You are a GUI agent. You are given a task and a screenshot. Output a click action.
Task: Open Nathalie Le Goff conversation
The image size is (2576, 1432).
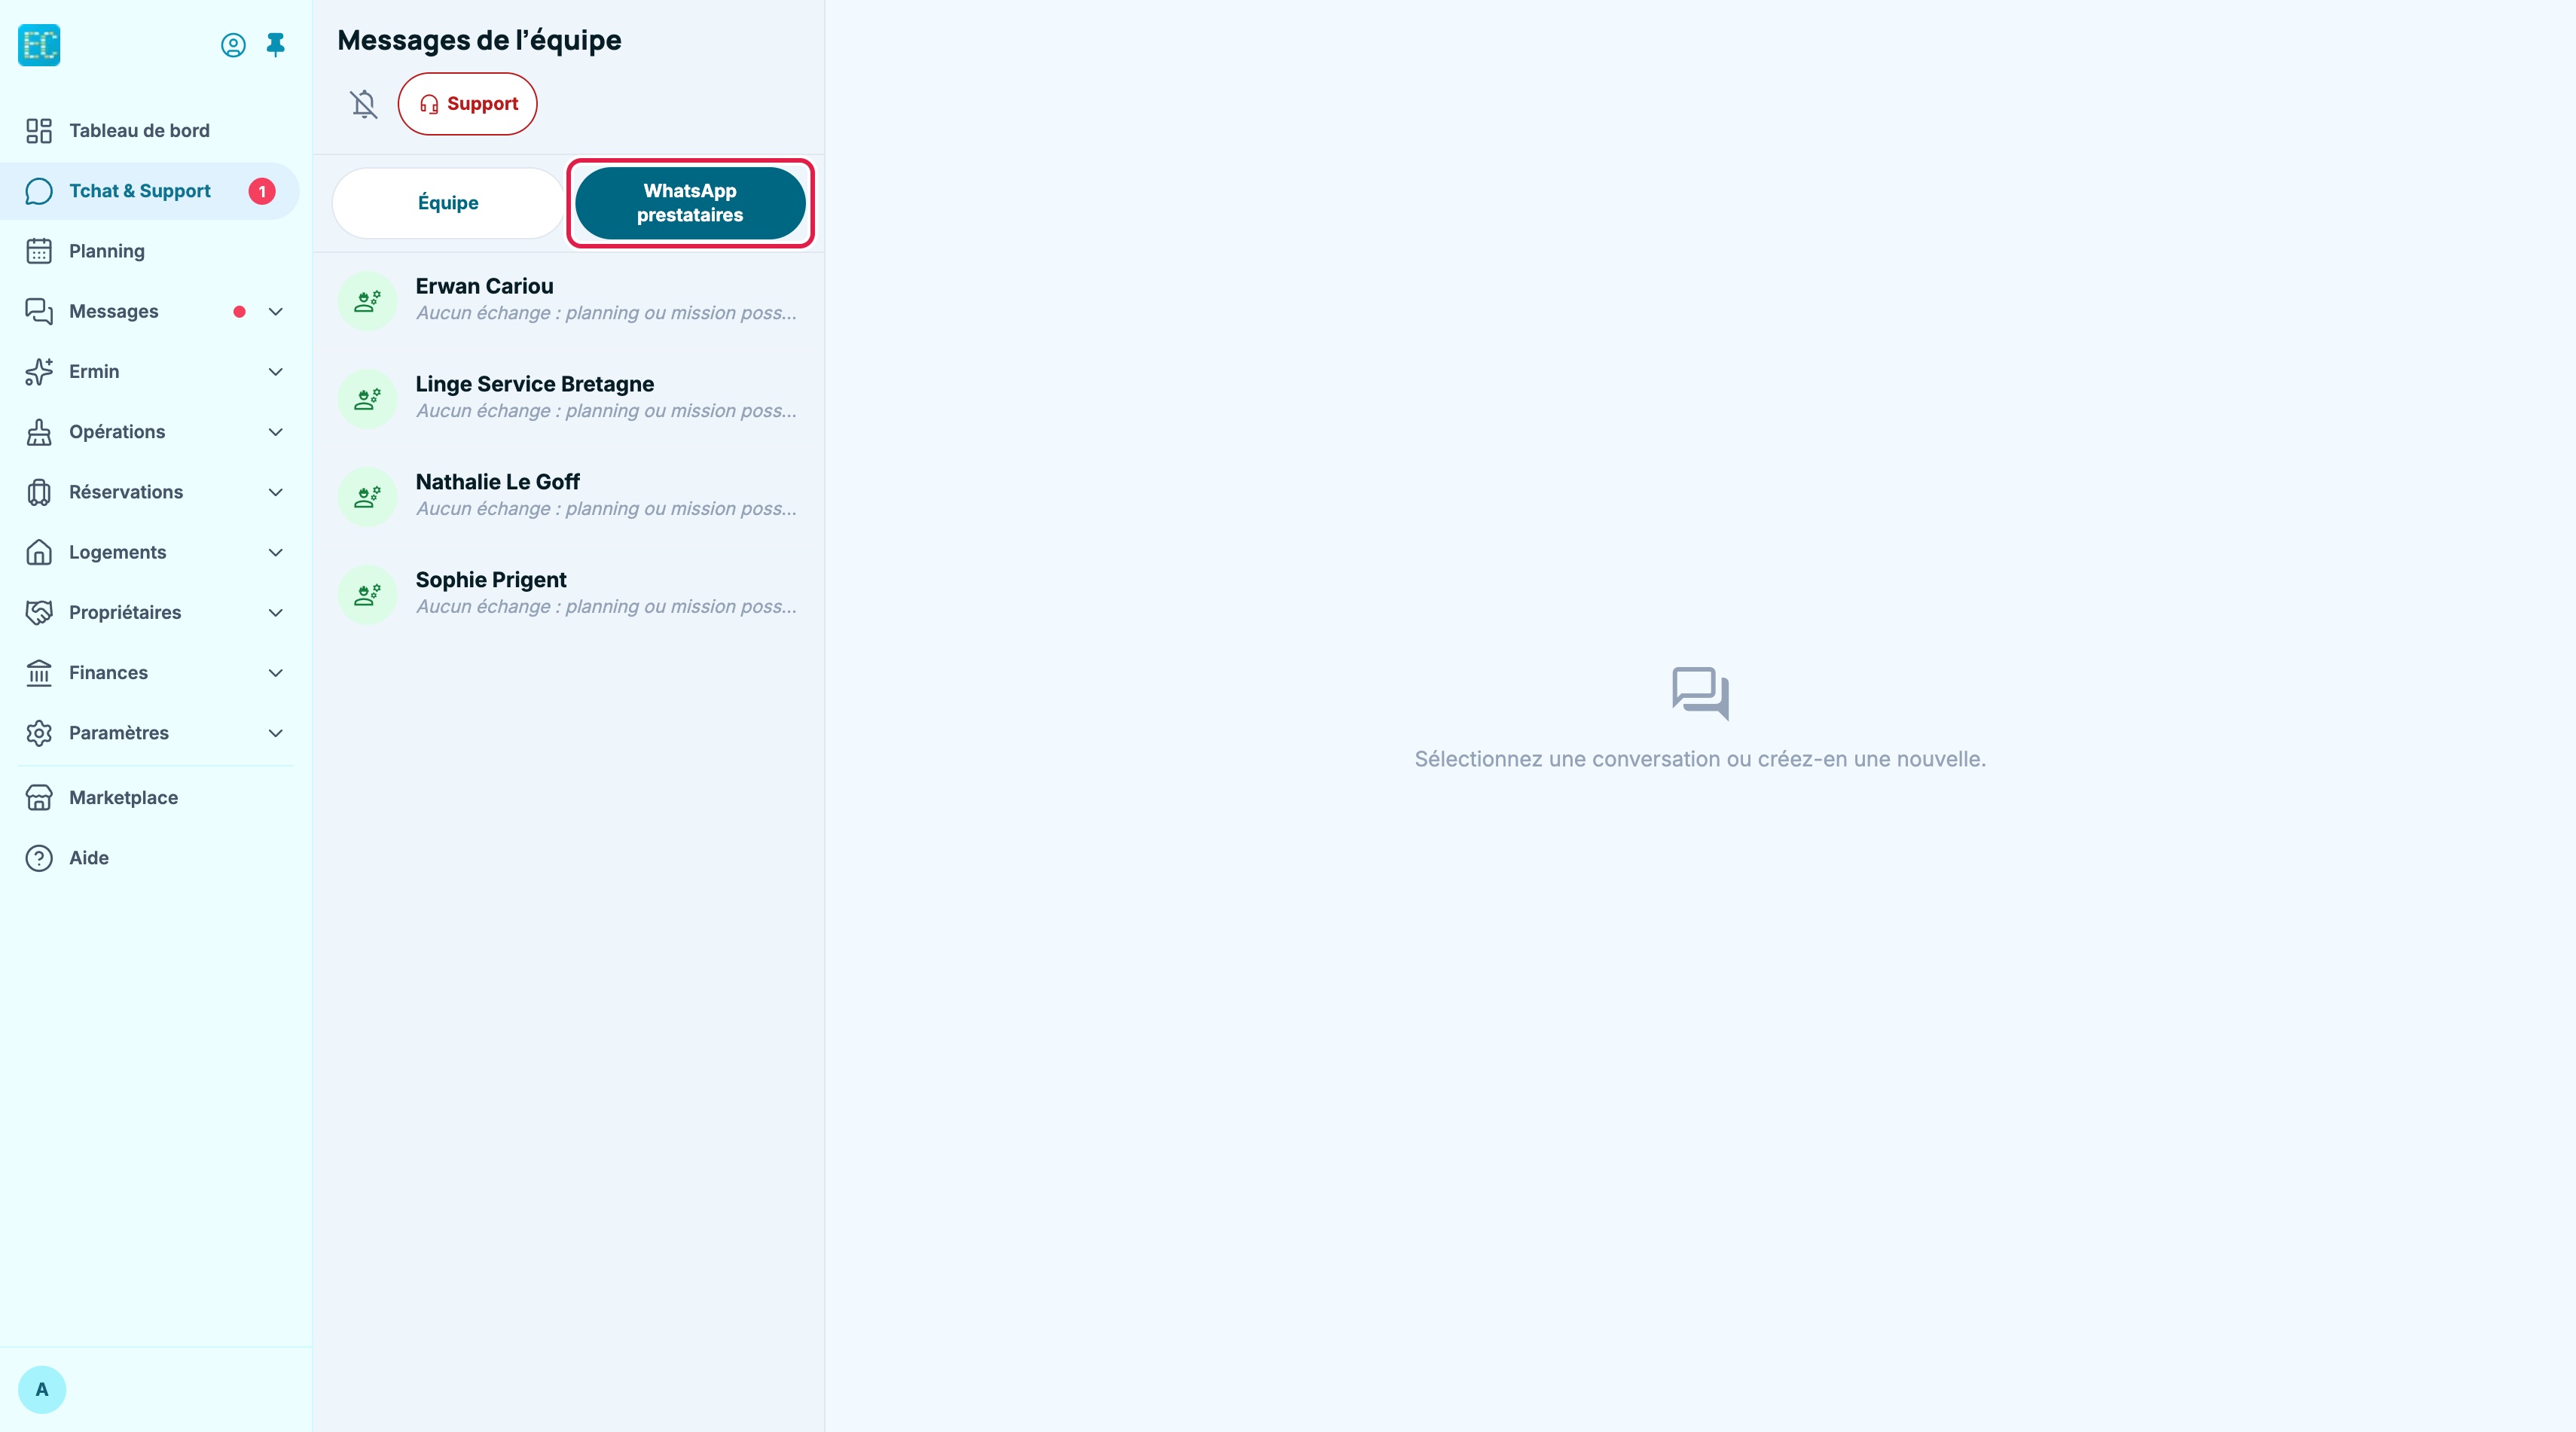[x=569, y=495]
